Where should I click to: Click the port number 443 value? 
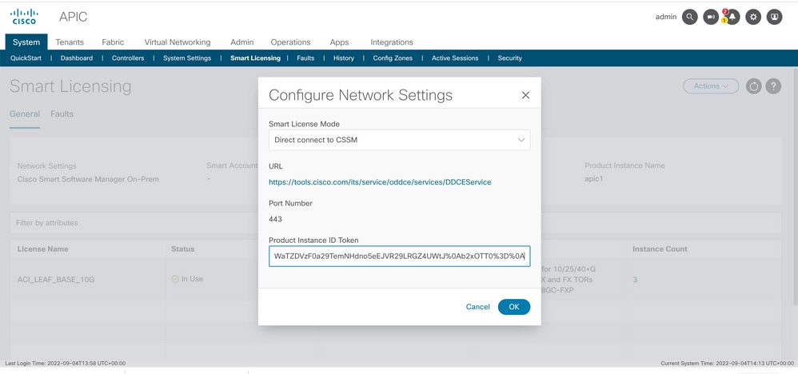(275, 219)
